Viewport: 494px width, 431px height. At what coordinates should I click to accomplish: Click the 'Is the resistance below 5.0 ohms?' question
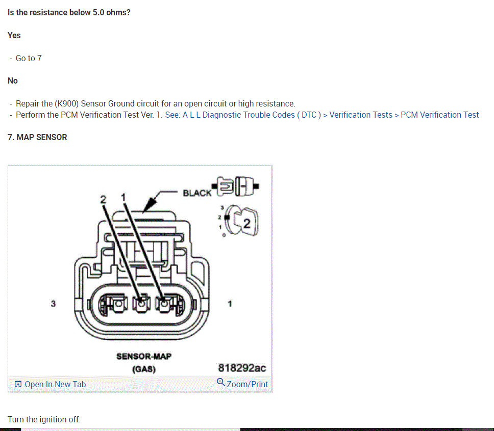click(69, 13)
